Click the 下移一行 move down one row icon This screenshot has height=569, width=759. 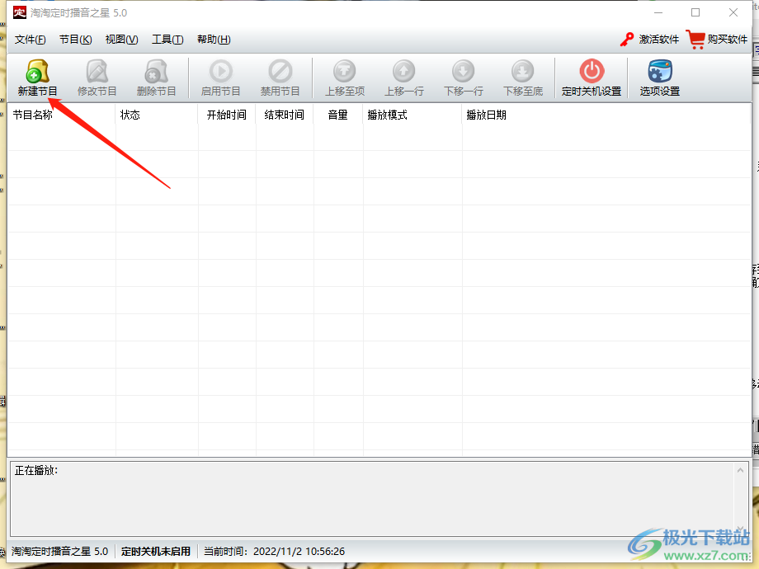[x=464, y=72]
